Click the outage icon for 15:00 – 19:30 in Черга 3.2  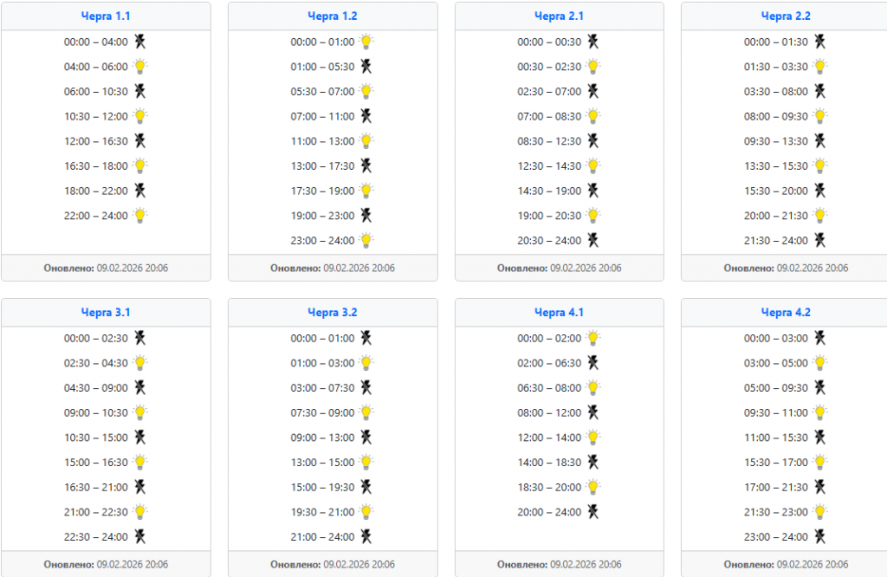[x=366, y=487]
